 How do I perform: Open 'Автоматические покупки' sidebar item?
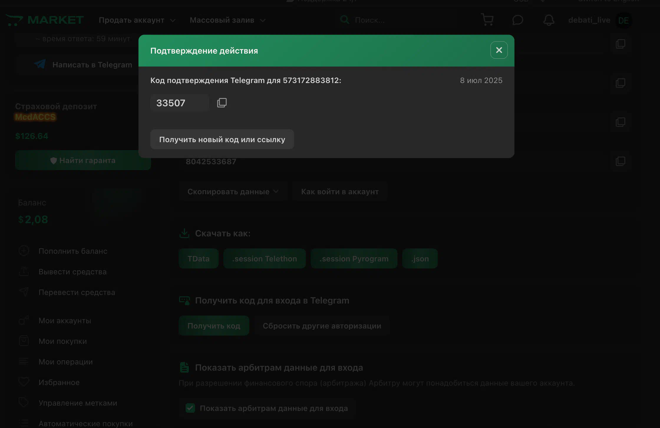(85, 424)
